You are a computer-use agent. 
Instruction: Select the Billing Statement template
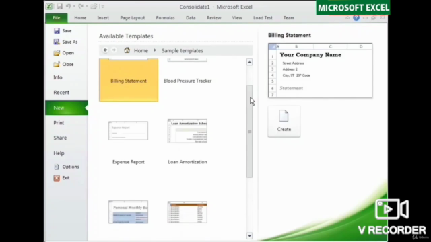(x=129, y=80)
